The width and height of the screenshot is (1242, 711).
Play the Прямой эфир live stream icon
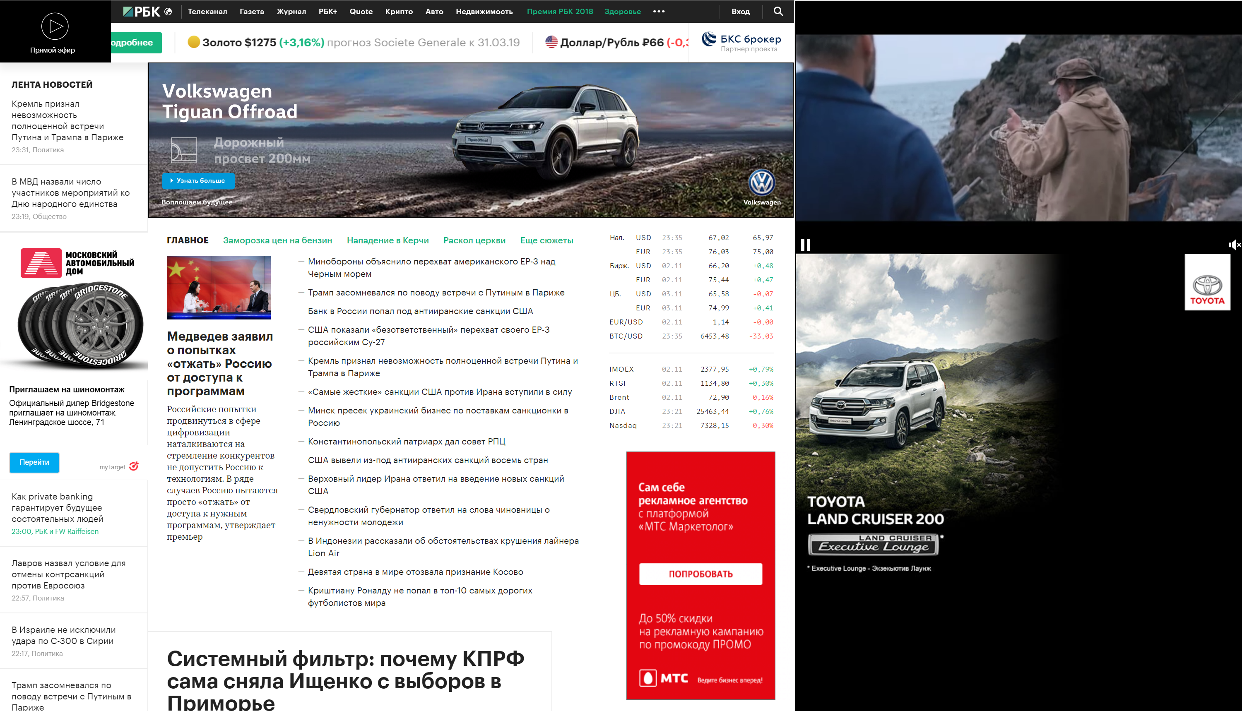[55, 26]
